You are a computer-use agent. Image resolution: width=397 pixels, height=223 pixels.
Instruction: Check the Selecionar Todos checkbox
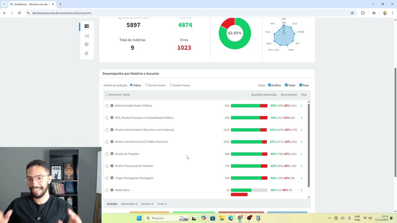(x=107, y=94)
